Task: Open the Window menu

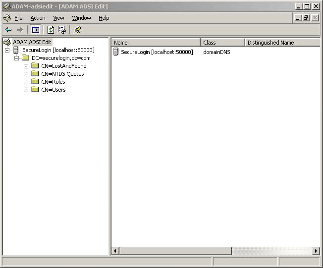Action: pos(81,18)
